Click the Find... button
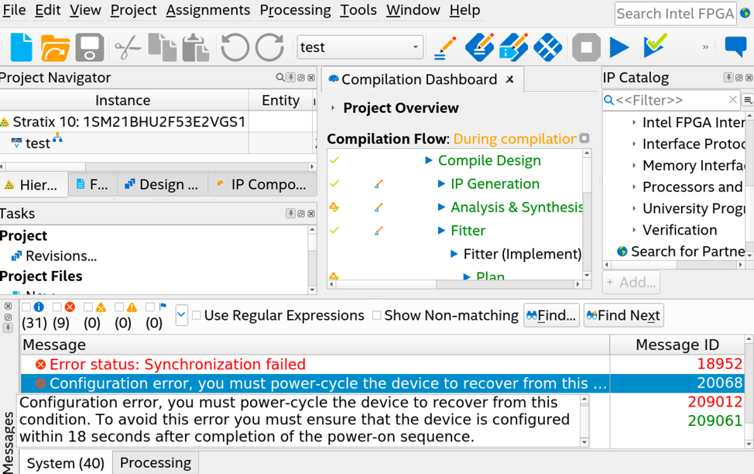754x474 pixels. 551,315
